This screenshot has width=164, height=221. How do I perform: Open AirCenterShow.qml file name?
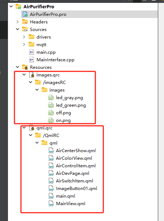click(76, 151)
